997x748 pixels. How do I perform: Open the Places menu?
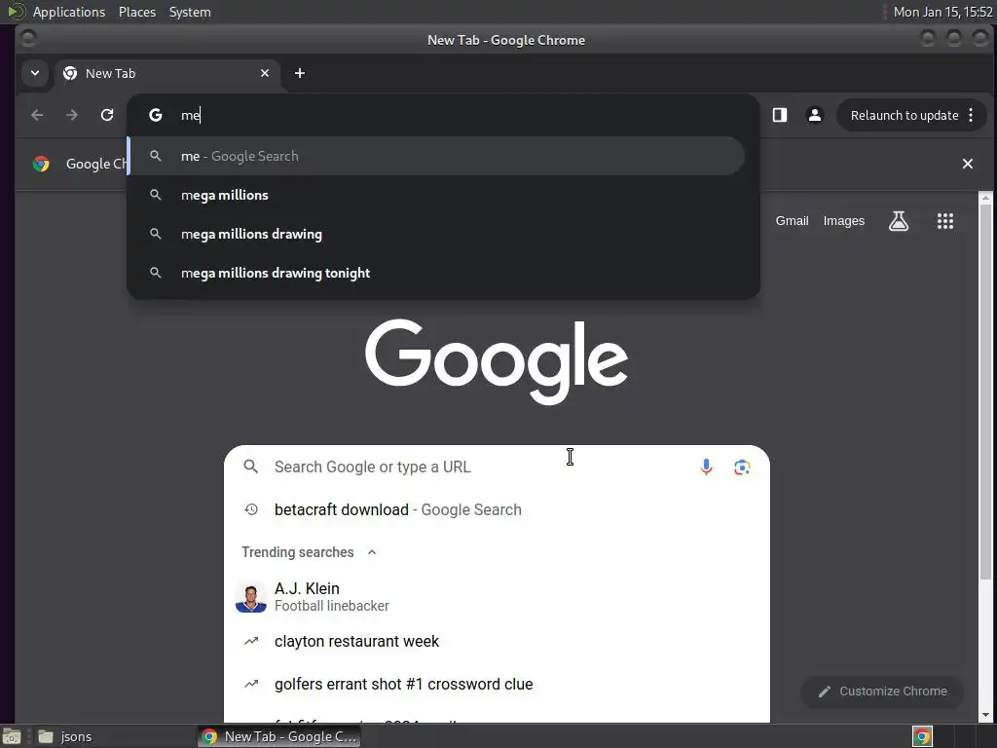pos(137,12)
